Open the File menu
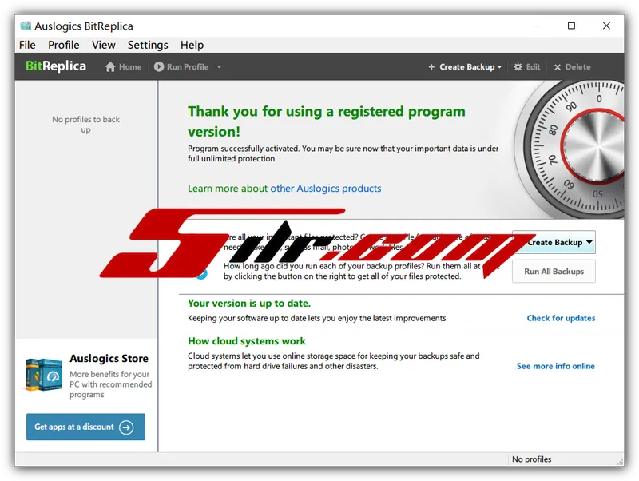Screen dimensions: 639x481 tap(27, 45)
